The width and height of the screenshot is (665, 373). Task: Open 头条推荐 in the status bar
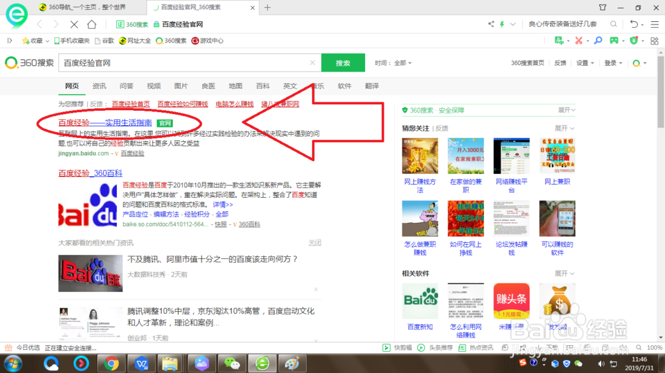point(435,348)
